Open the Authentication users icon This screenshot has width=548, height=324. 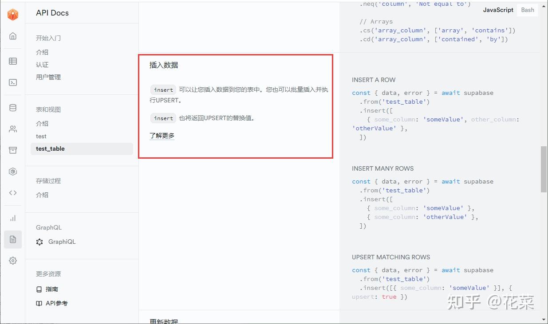tap(12, 129)
